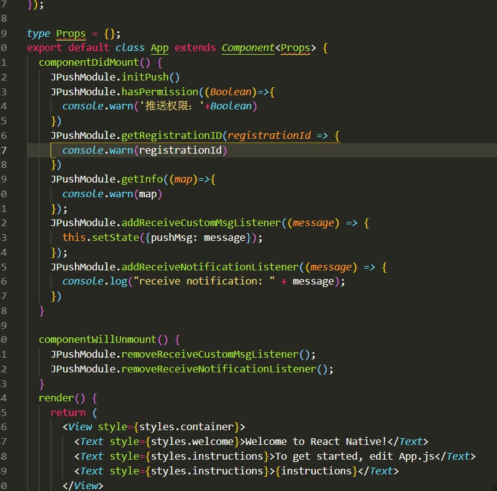
Task: Click the getInfo method call
Action: point(141,179)
